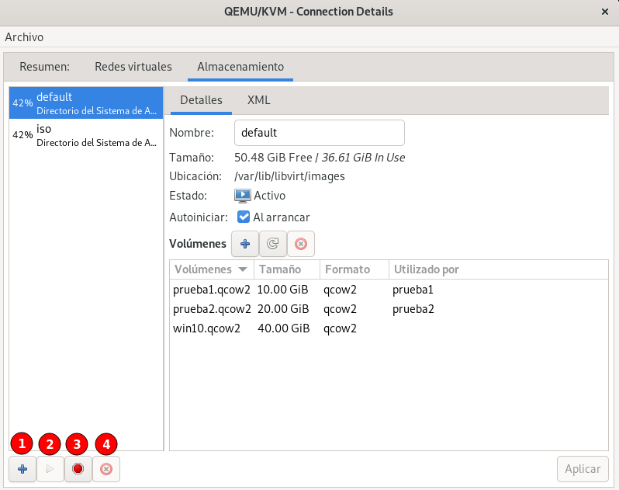Screen dimensions: 619x490
Task: Toggle the Al arrancar autostart checkbox
Action: [x=244, y=217]
